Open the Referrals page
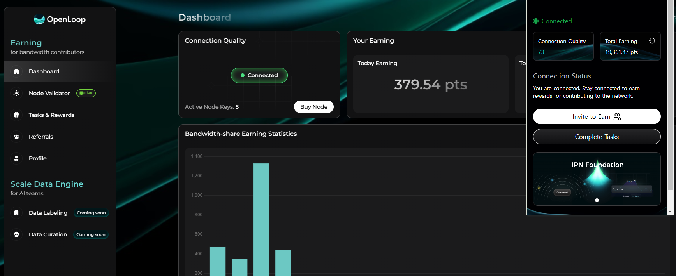Screen dimensions: 676x276 tap(60, 137)
